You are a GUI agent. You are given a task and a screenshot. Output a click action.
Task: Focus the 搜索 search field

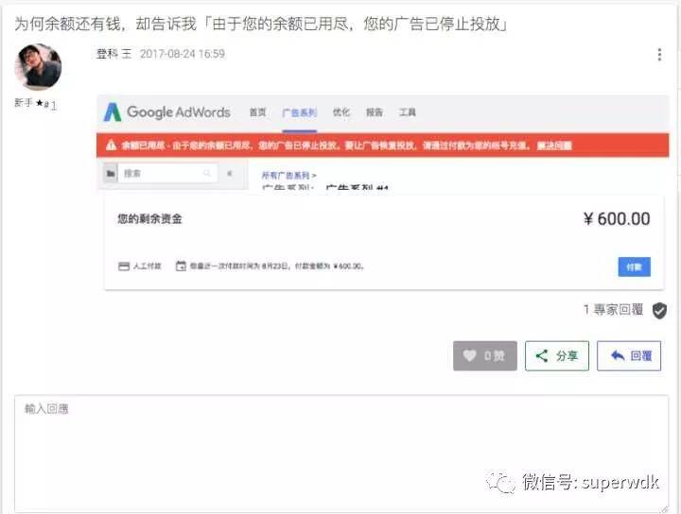(168, 174)
